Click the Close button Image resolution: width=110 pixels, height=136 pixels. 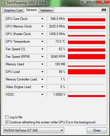97,130
